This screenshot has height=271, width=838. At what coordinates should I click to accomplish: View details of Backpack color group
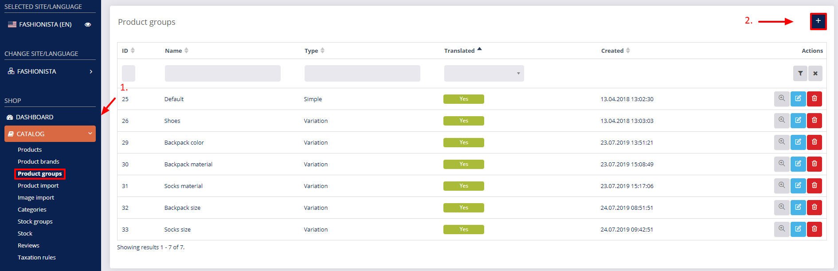pyautogui.click(x=782, y=142)
